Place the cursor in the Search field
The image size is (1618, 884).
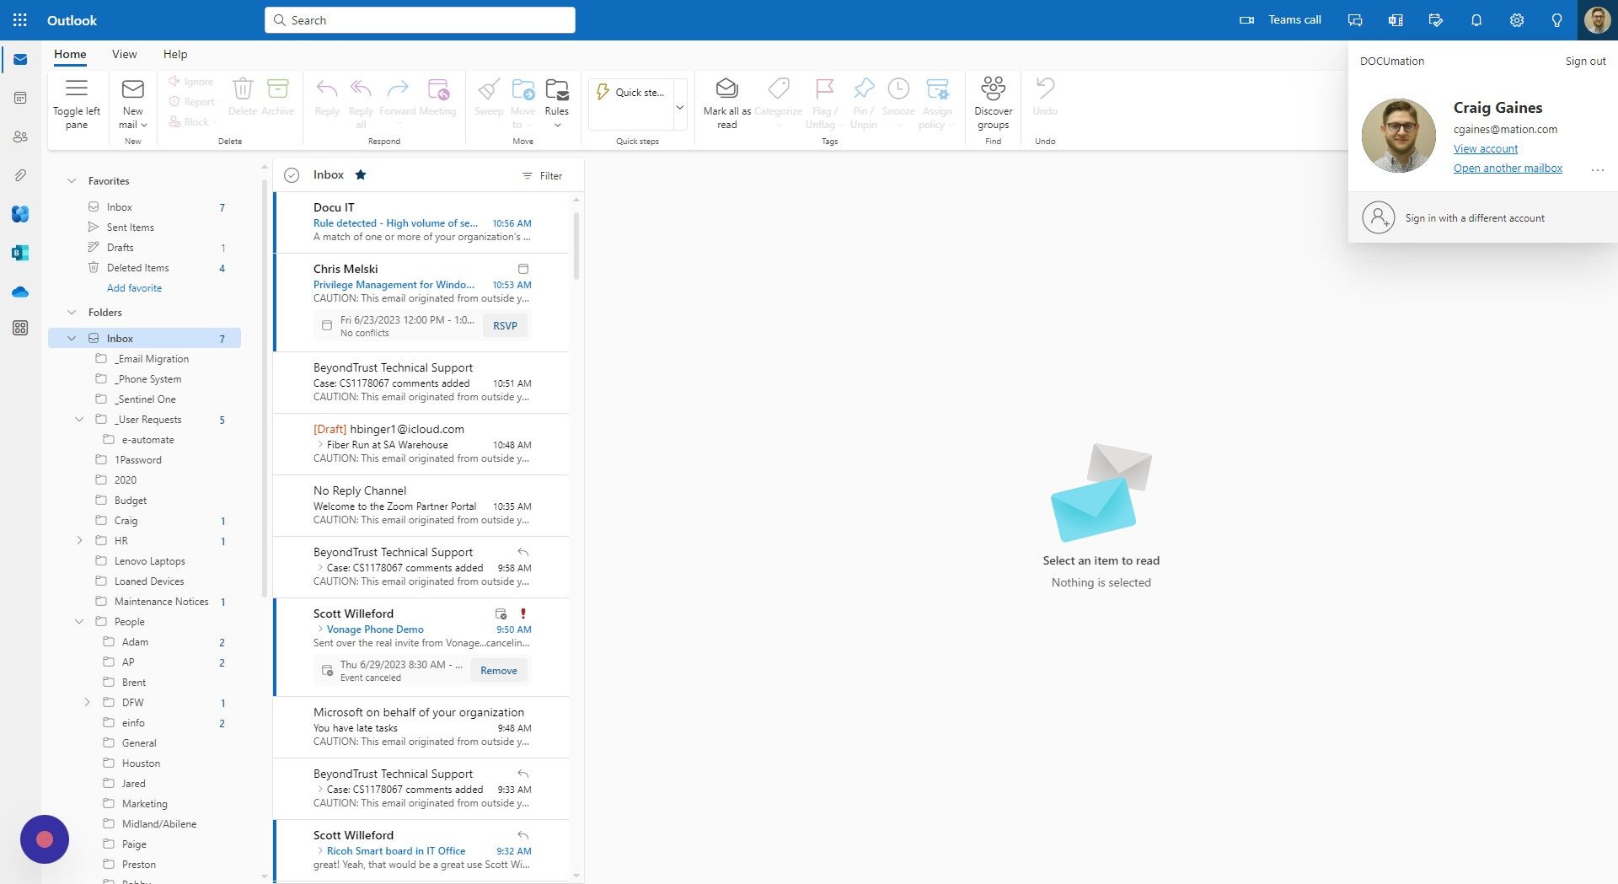point(419,19)
